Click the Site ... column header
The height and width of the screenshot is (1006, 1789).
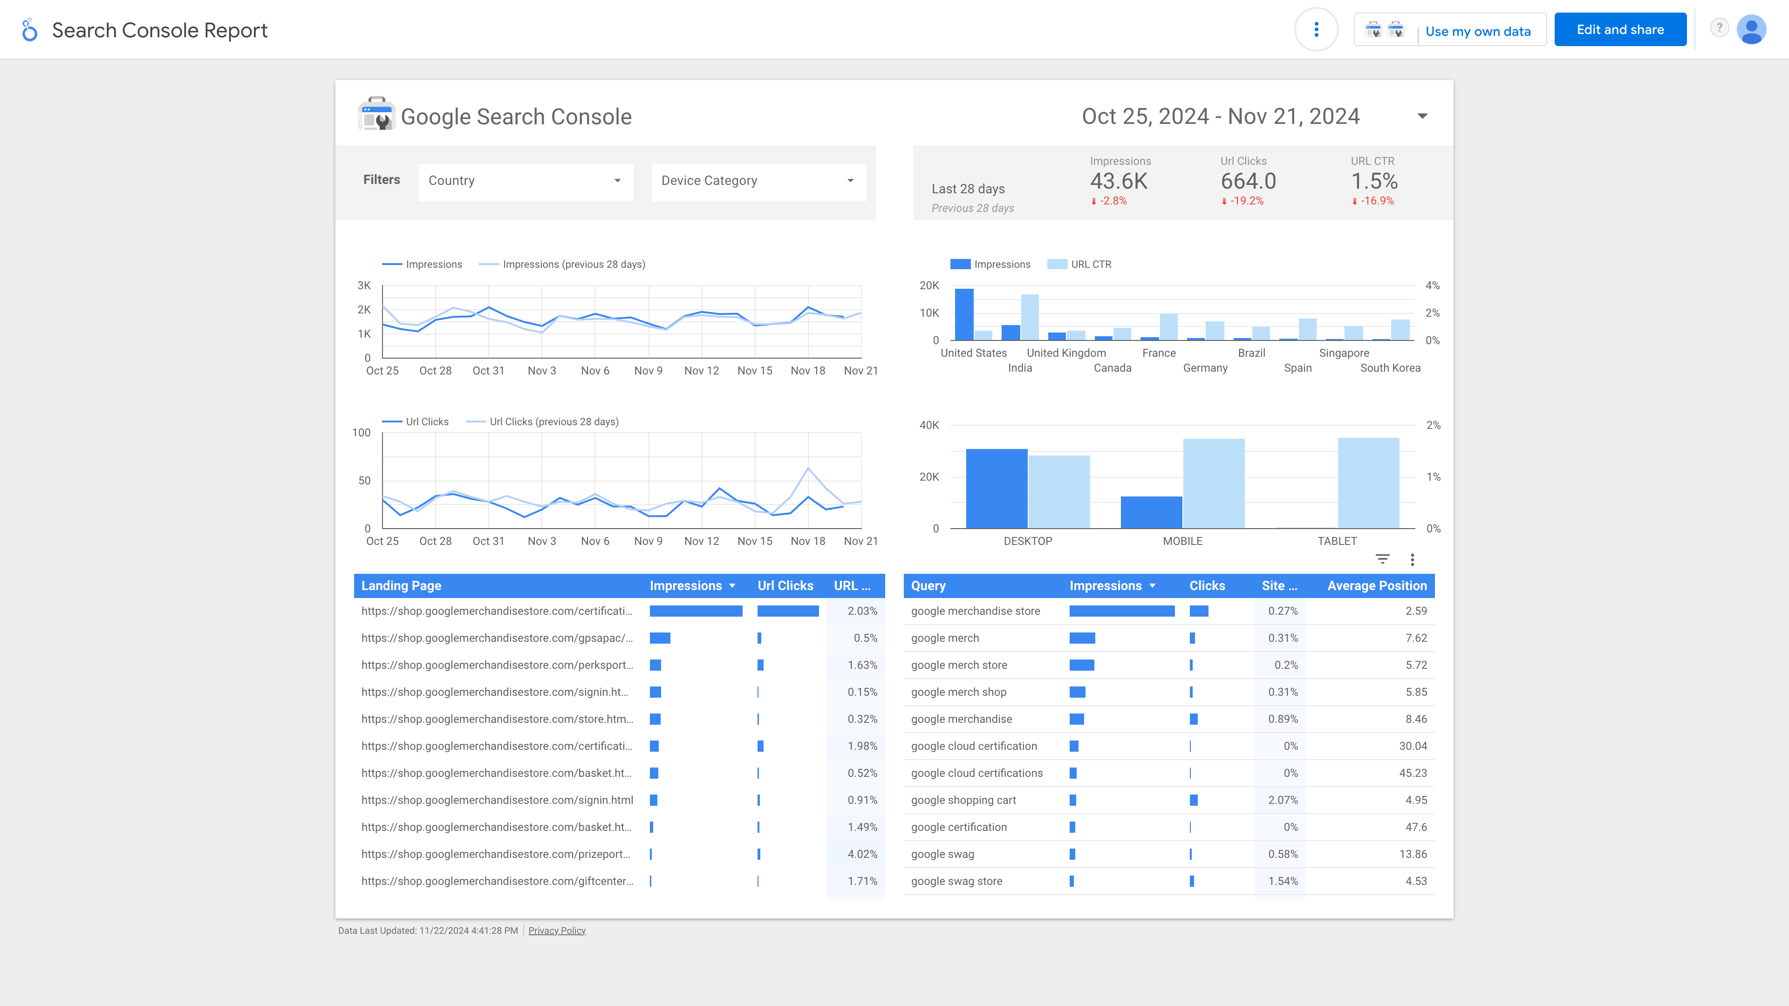pos(1279,585)
